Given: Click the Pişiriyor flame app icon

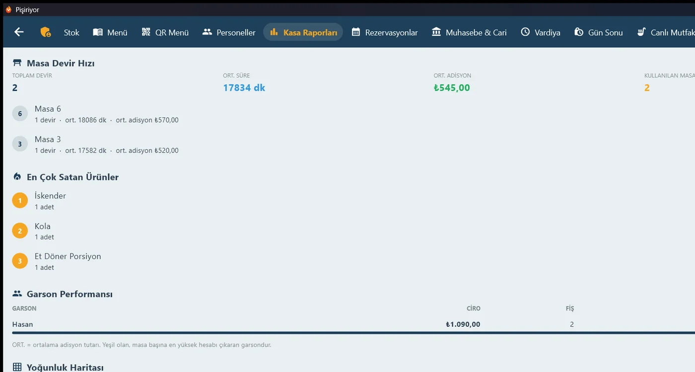Looking at the screenshot, I should [x=8, y=9].
